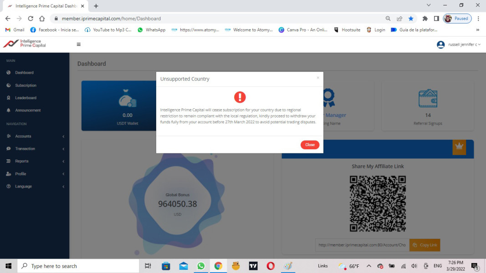Click the Paused profile button

pos(457,19)
